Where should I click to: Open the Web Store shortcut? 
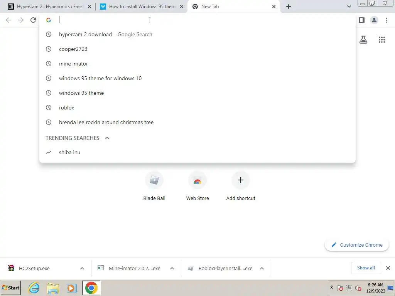click(x=197, y=186)
